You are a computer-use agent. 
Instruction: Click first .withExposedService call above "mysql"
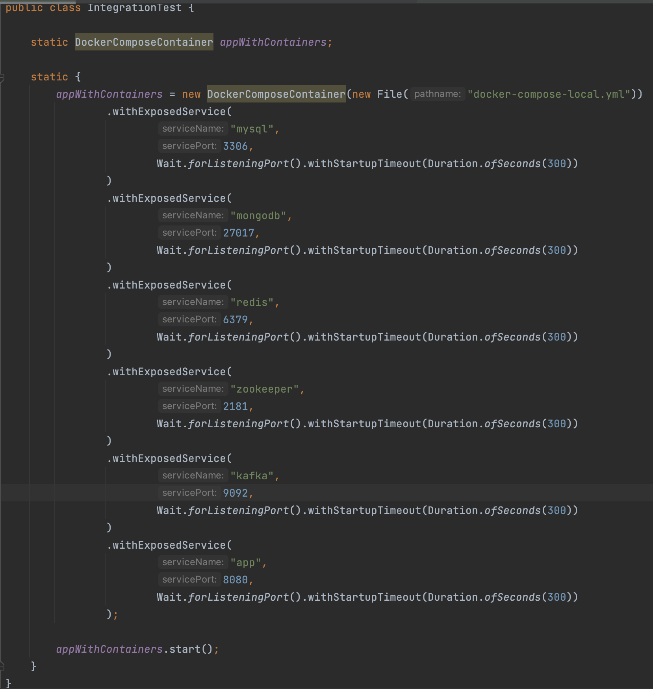169,112
